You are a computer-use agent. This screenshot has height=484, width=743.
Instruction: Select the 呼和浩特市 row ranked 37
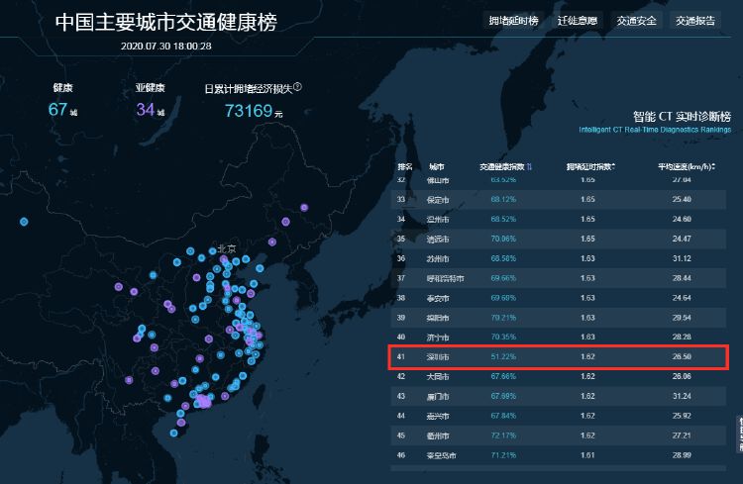560,279
